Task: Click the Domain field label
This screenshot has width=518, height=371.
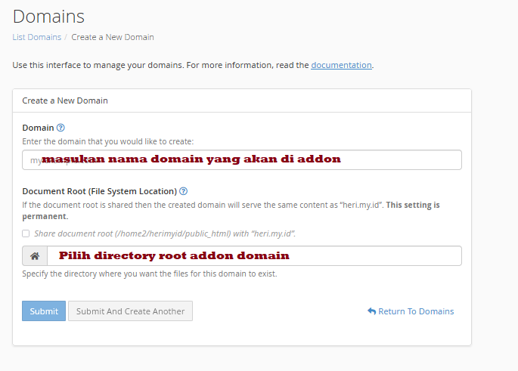Action: coord(38,128)
